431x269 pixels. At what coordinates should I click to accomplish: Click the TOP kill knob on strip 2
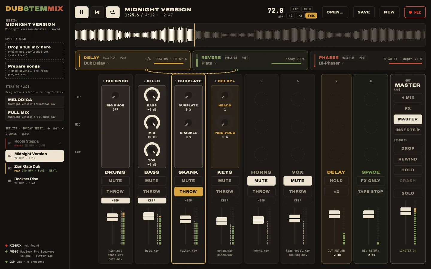(x=152, y=150)
